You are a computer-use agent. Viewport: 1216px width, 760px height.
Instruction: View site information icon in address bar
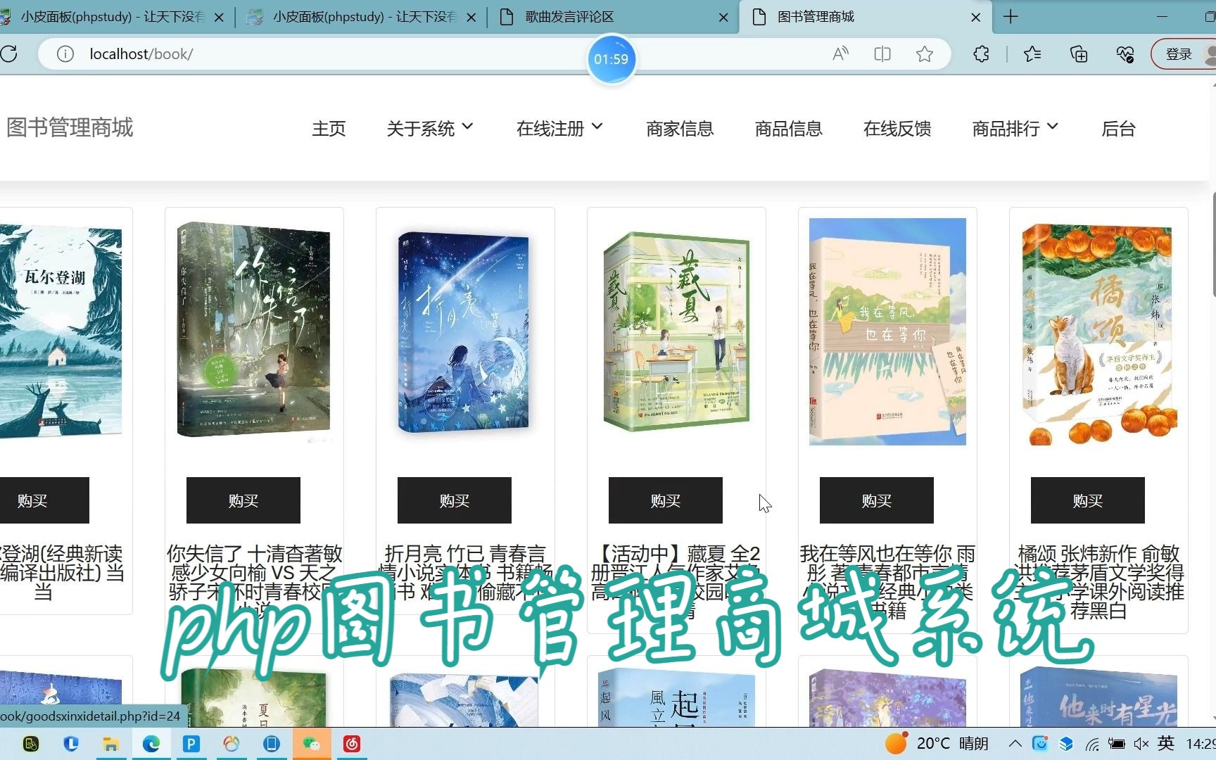coord(65,54)
